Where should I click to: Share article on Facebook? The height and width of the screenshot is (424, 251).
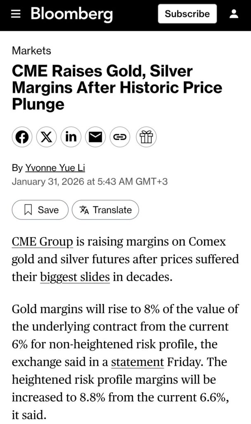(22, 137)
